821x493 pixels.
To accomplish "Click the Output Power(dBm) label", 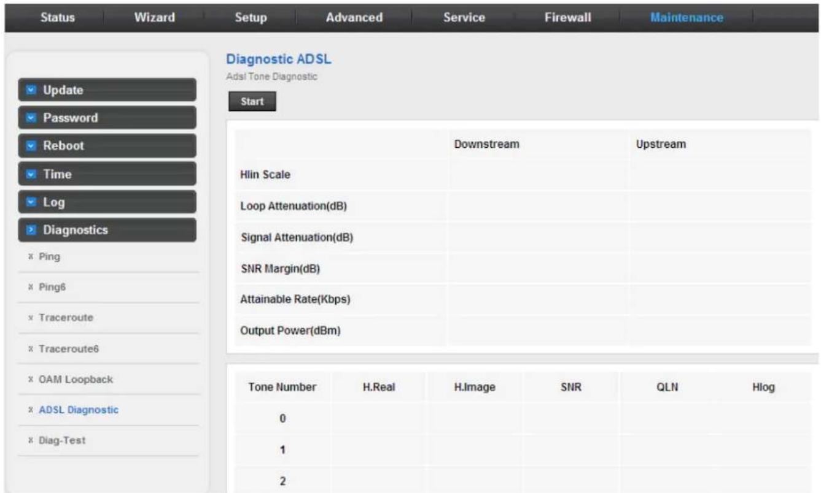I will 290,331.
